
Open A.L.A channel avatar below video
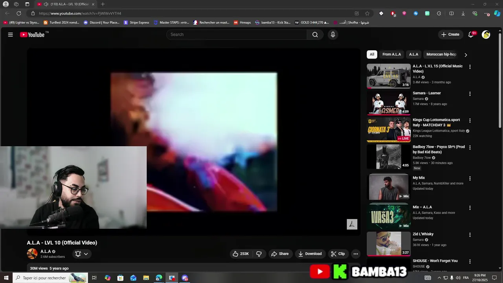click(32, 254)
